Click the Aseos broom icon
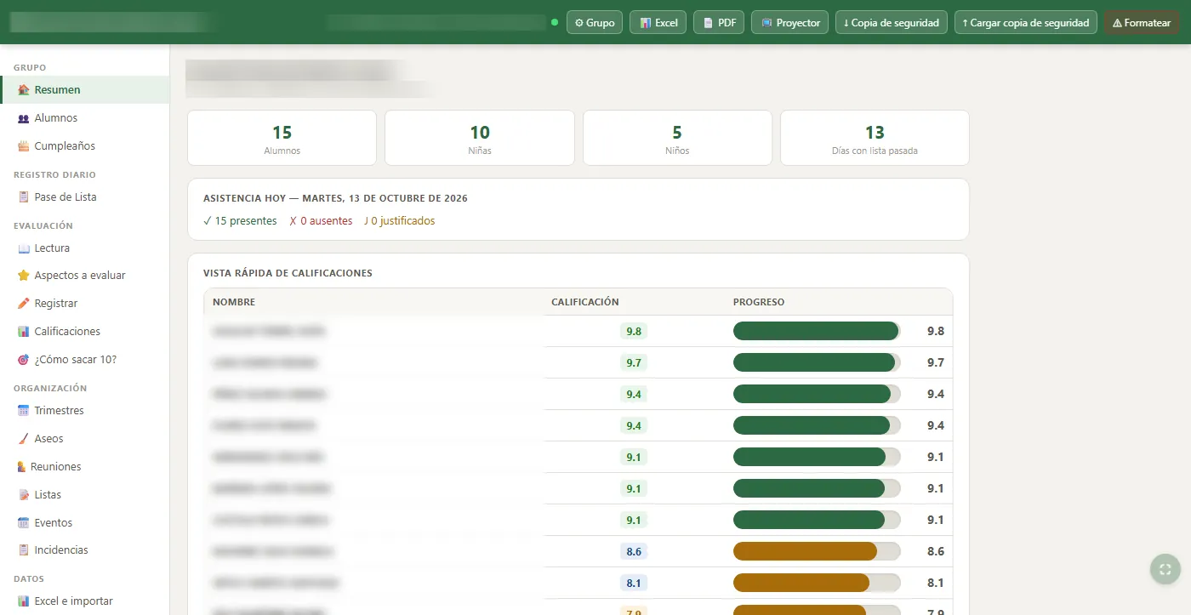This screenshot has width=1191, height=615. [x=24, y=439]
